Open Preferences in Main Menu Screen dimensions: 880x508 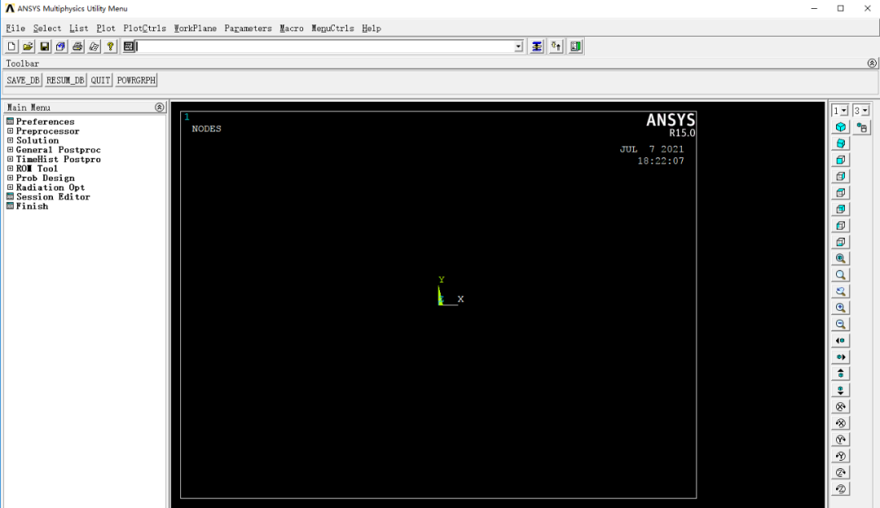45,121
